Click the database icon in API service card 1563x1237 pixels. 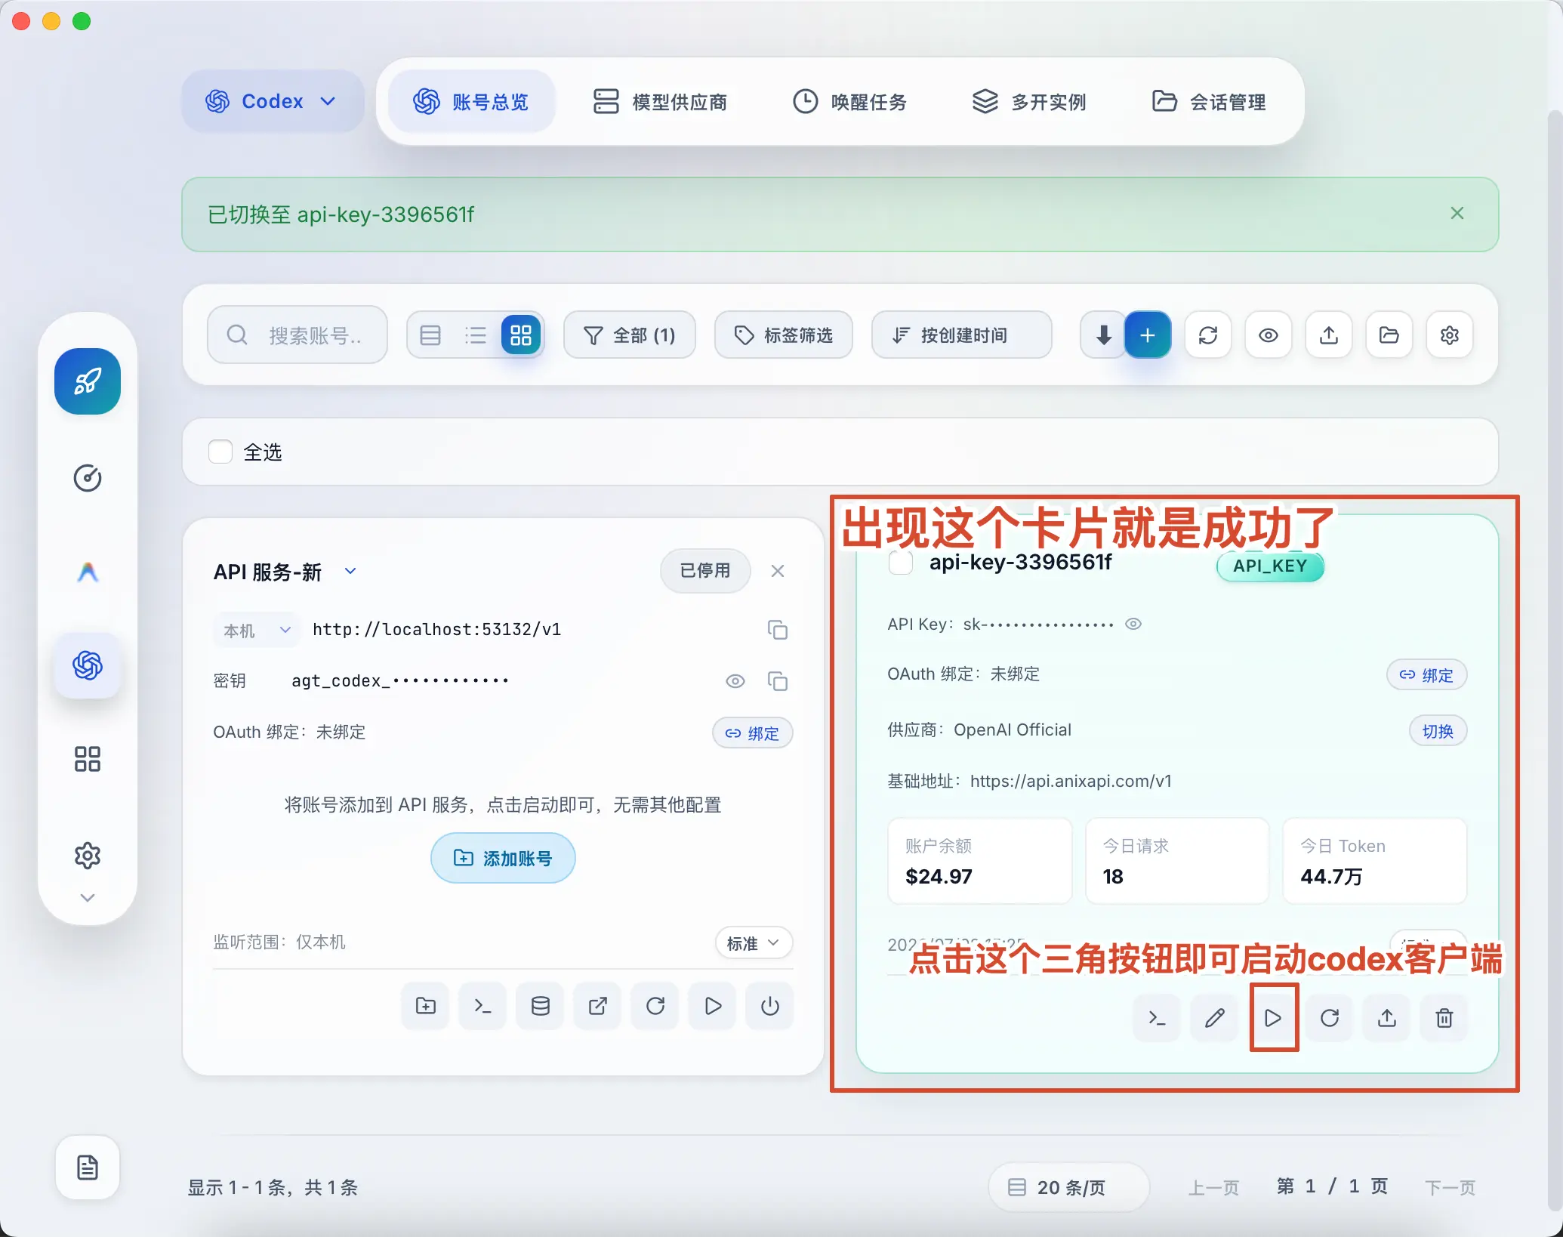[541, 1006]
